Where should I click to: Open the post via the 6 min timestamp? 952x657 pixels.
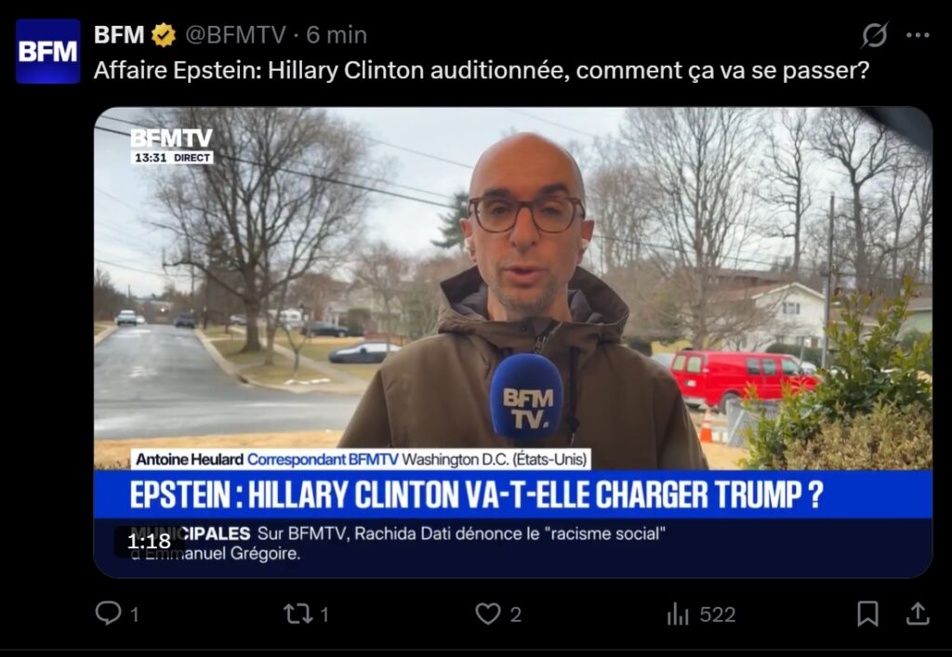click(337, 35)
